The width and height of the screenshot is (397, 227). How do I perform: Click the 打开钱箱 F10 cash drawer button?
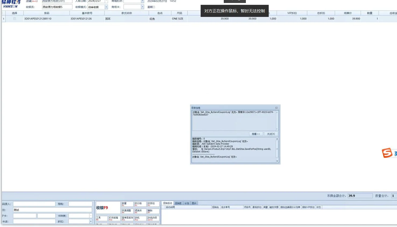(114, 218)
